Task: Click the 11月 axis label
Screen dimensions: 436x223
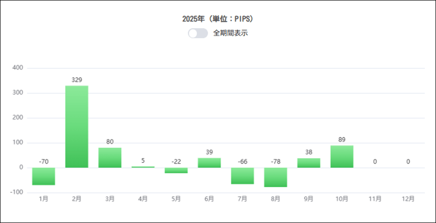Action: pos(375,199)
